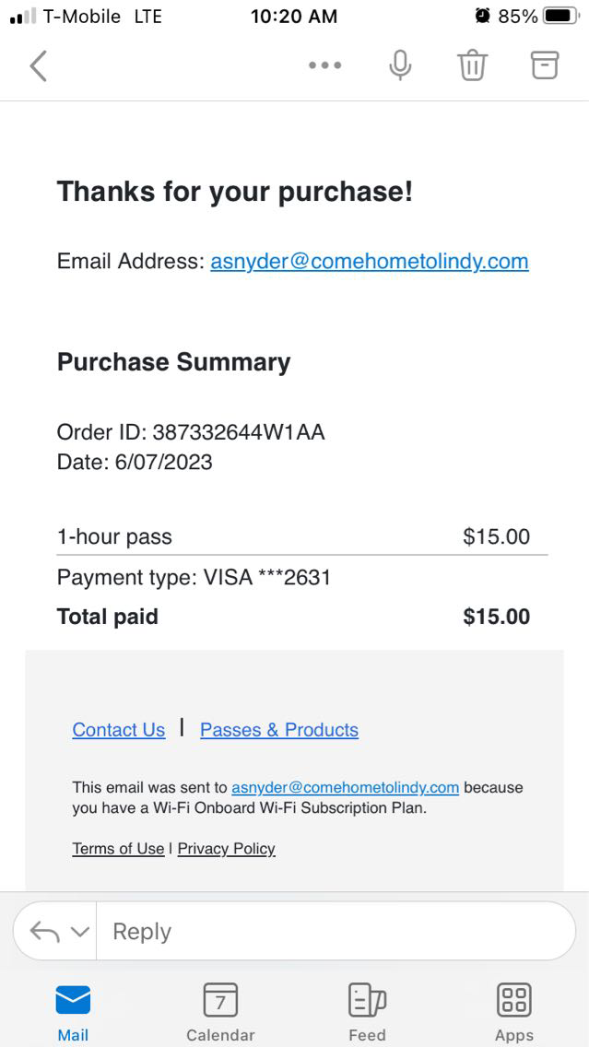Open the Terms of Use link

coord(118,849)
